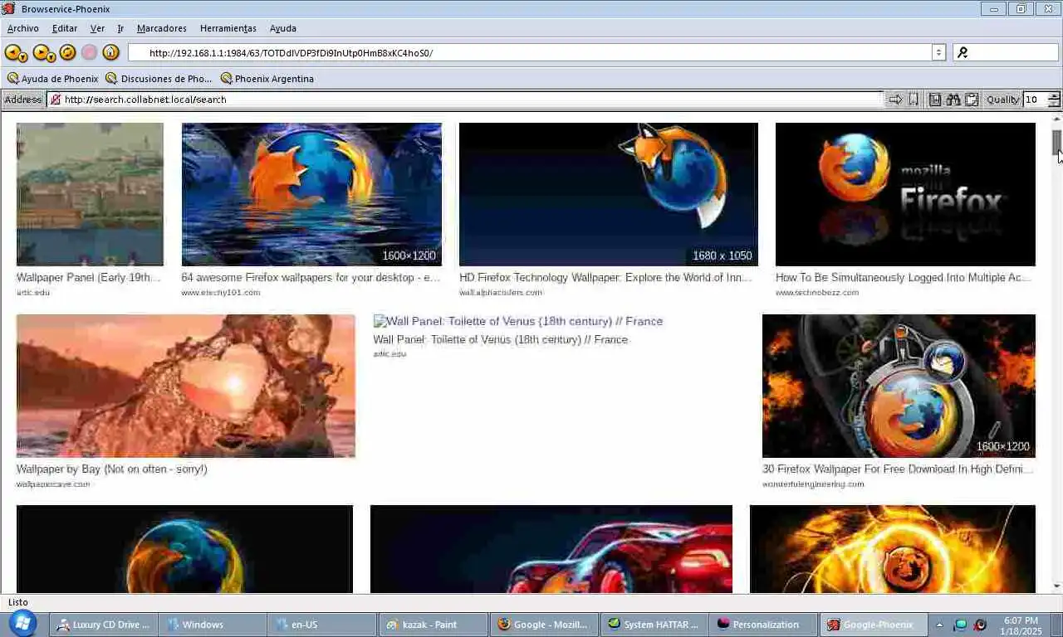
Task: Click the Address label button
Action: [x=23, y=100]
